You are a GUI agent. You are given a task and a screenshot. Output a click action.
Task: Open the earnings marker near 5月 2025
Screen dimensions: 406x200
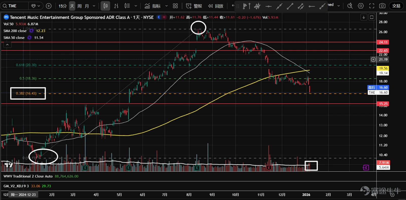point(128,168)
